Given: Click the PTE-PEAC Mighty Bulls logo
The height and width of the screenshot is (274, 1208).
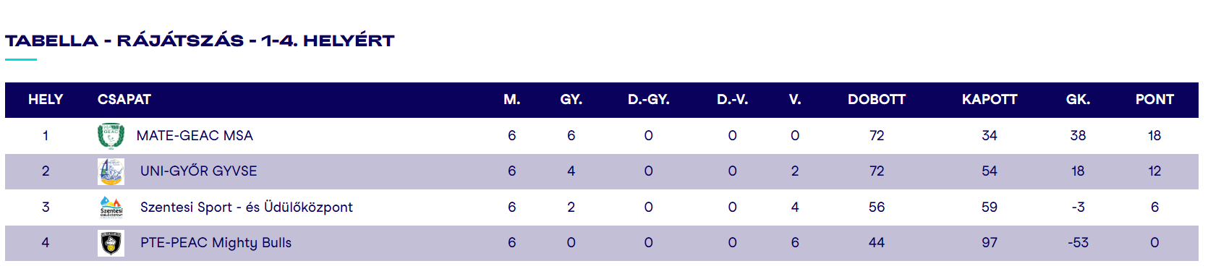Looking at the screenshot, I should 111,243.
